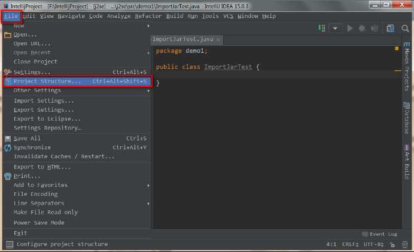414x252 pixels.
Task: Click the read-only lock status icon
Action: pyautogui.click(x=392, y=245)
